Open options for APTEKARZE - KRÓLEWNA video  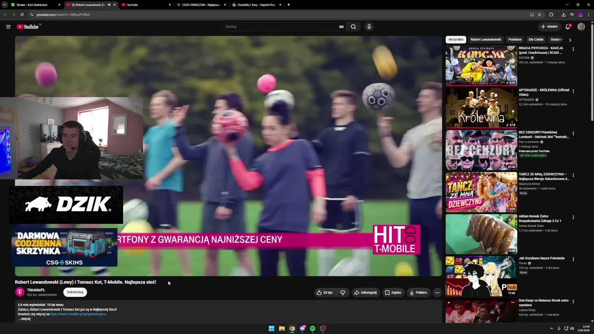[x=573, y=91]
